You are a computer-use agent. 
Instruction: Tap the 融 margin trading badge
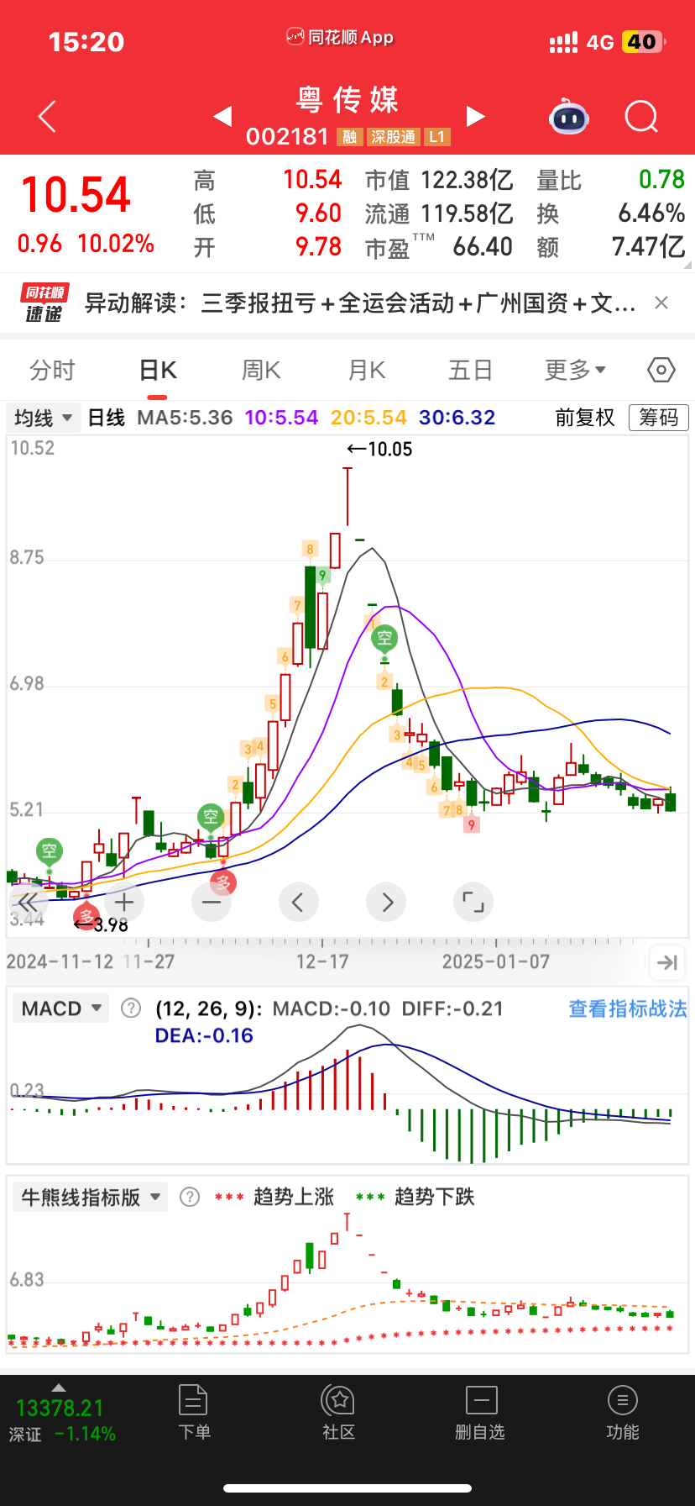click(x=350, y=137)
